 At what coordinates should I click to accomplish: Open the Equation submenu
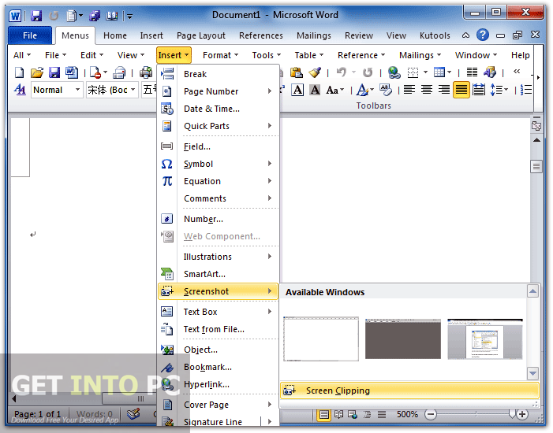[219, 181]
